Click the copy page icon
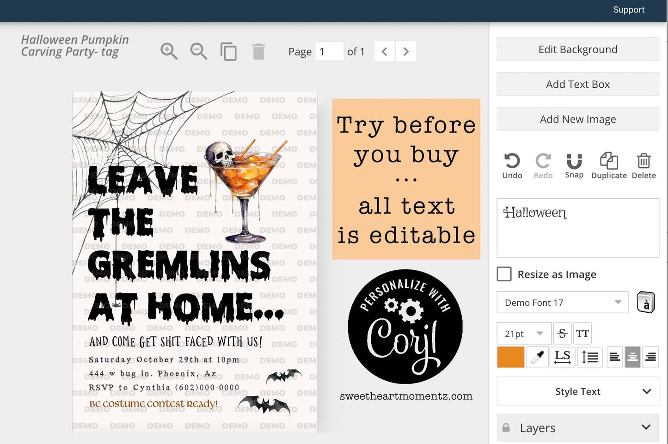The width and height of the screenshot is (668, 444). (228, 52)
